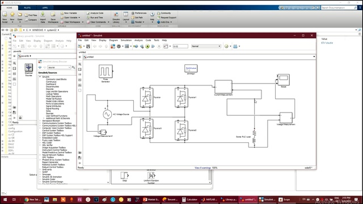Open Calculator from the Windows taskbar
363x204 pixels.
coord(190,199)
